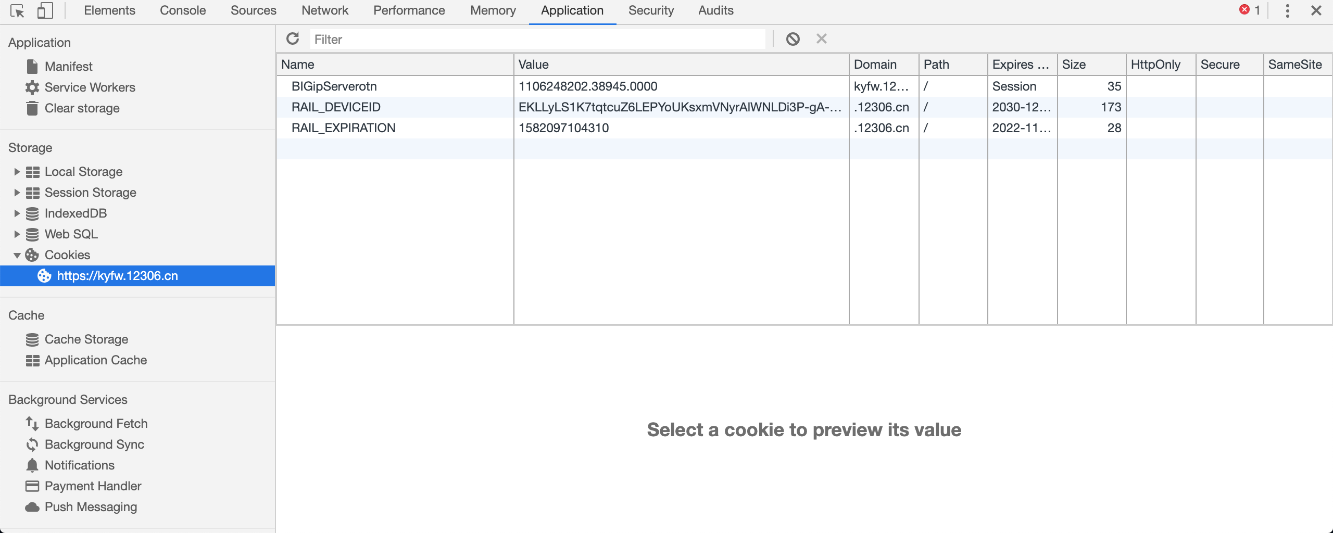Toggle the device toolbar icon
Image resolution: width=1333 pixels, height=533 pixels.
[x=45, y=10]
